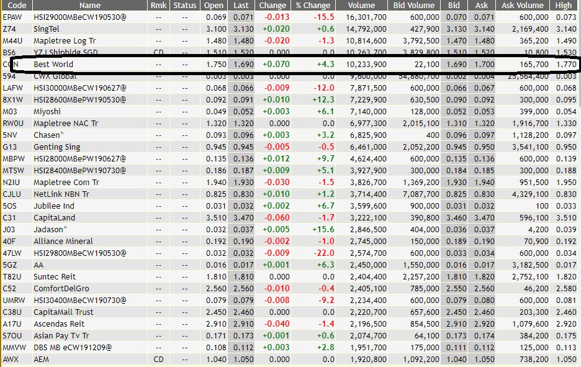Click the Open column header
Image resolution: width=581 pixels, height=367 pixels.
point(214,5)
